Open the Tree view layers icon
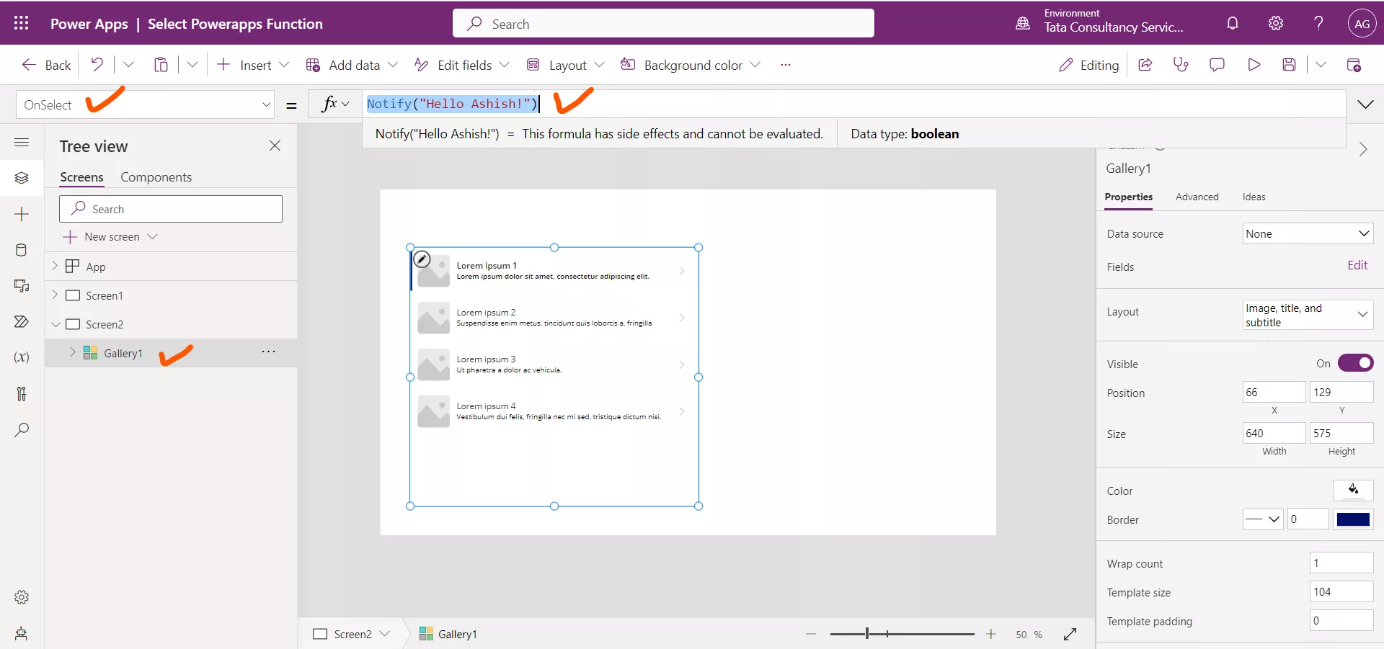The image size is (1384, 649). (x=22, y=178)
